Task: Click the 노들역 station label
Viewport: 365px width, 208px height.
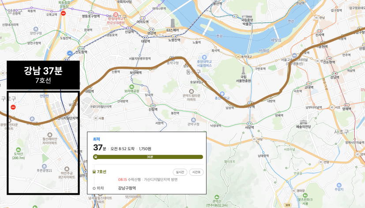Action: click(x=196, y=42)
